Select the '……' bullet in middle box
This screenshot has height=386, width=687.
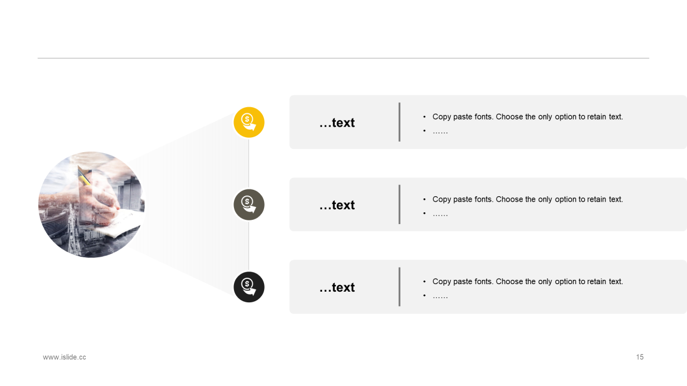(x=440, y=213)
